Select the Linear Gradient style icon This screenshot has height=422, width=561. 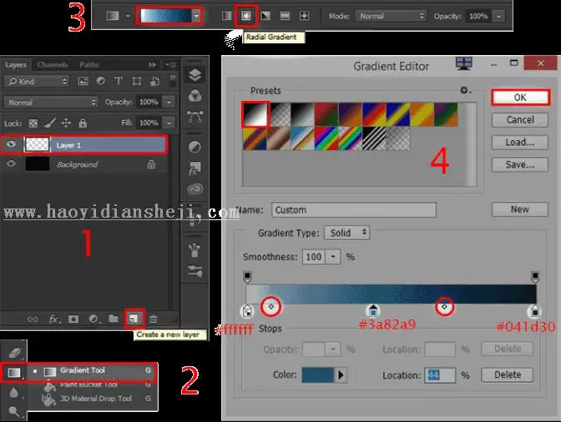pos(226,16)
